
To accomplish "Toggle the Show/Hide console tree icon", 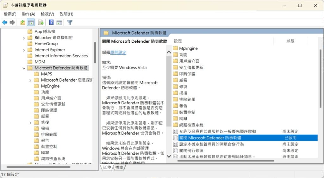I will (31, 22).
